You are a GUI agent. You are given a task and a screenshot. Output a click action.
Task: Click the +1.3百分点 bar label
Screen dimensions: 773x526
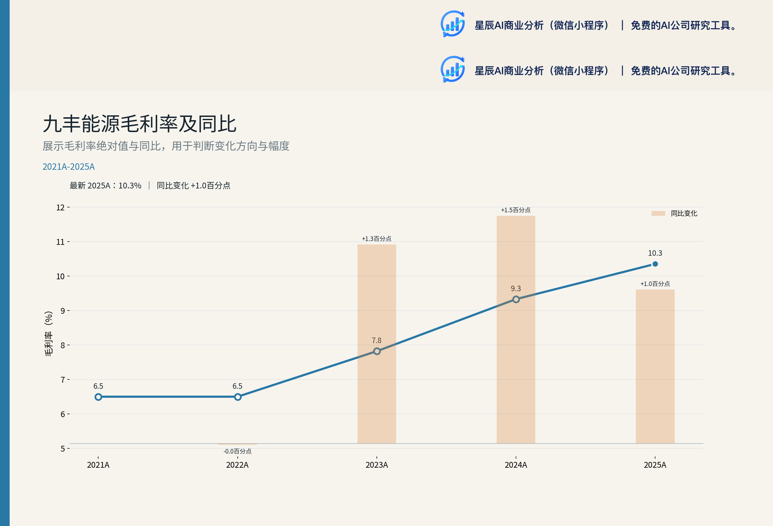(x=377, y=239)
